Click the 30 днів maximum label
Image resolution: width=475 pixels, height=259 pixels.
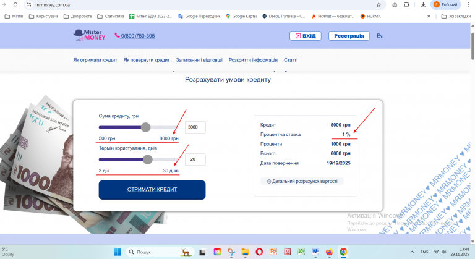171,171
